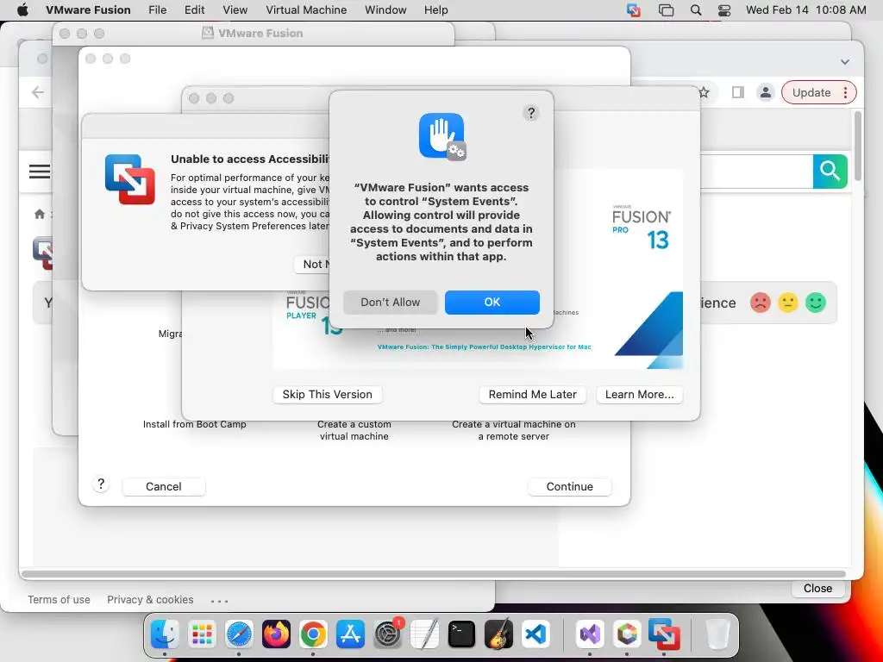
Task: Click the Stage Manager windows icon in the menu bar
Action: [667, 10]
